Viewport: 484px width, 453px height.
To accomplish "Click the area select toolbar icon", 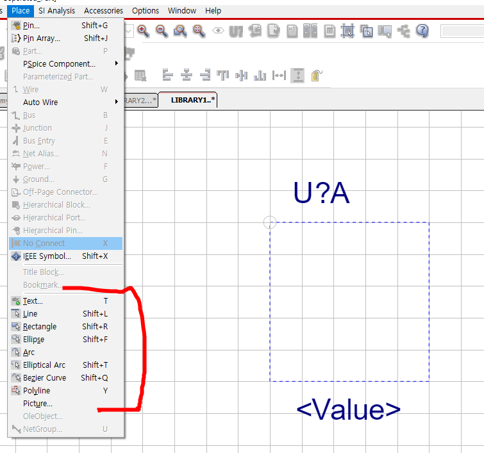I will [367, 31].
